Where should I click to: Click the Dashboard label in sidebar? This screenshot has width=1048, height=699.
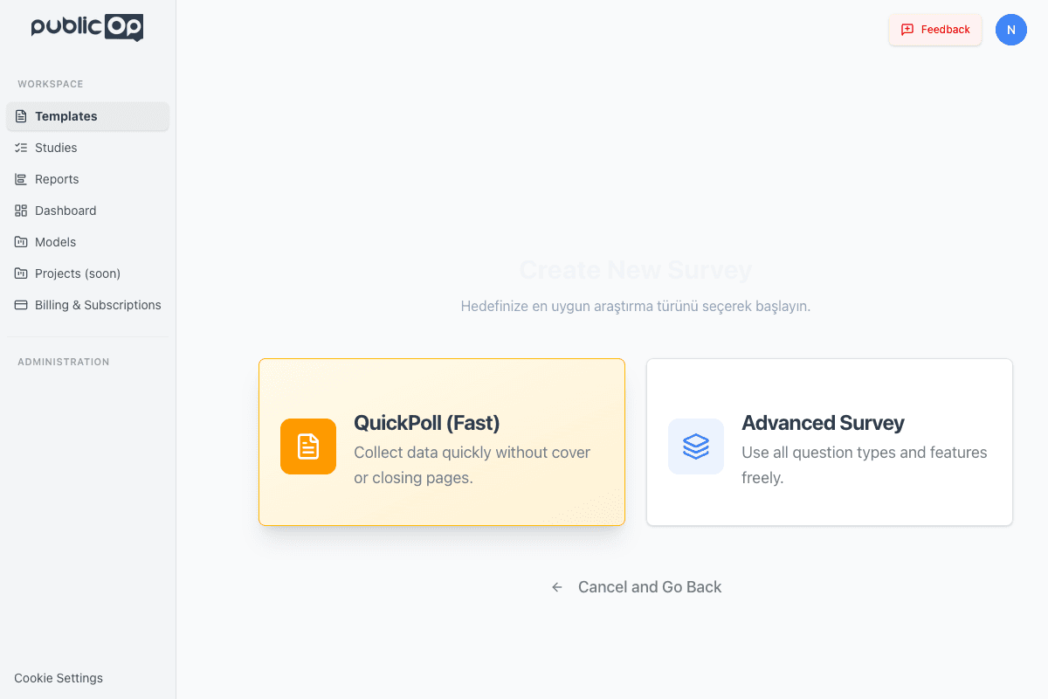tap(65, 211)
